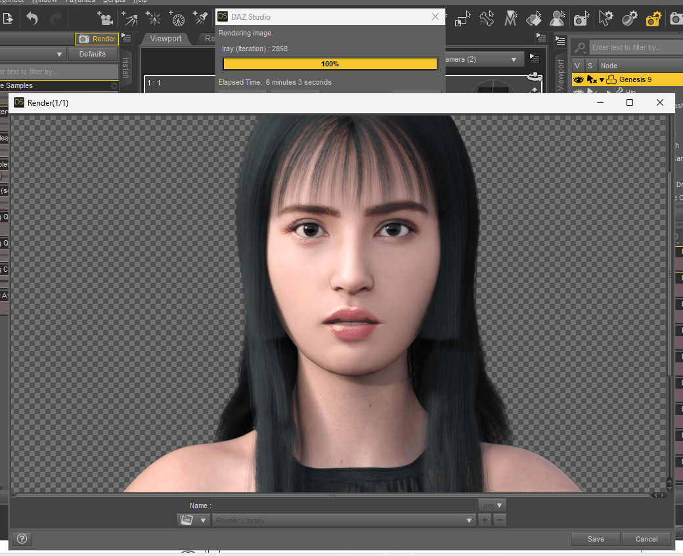Click the Undo arrow icon
683x556 pixels.
(x=32, y=19)
